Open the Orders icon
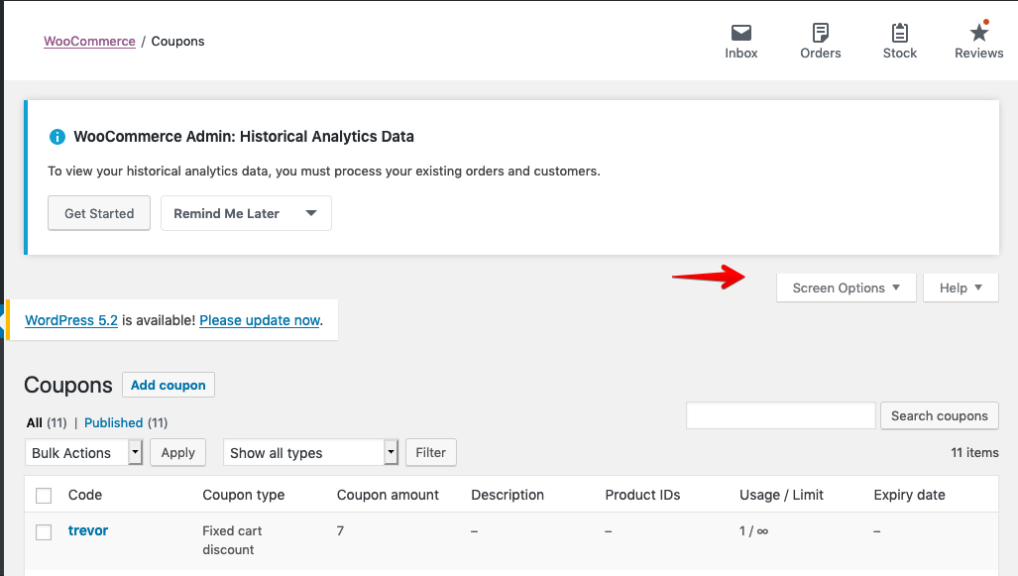 click(x=820, y=33)
